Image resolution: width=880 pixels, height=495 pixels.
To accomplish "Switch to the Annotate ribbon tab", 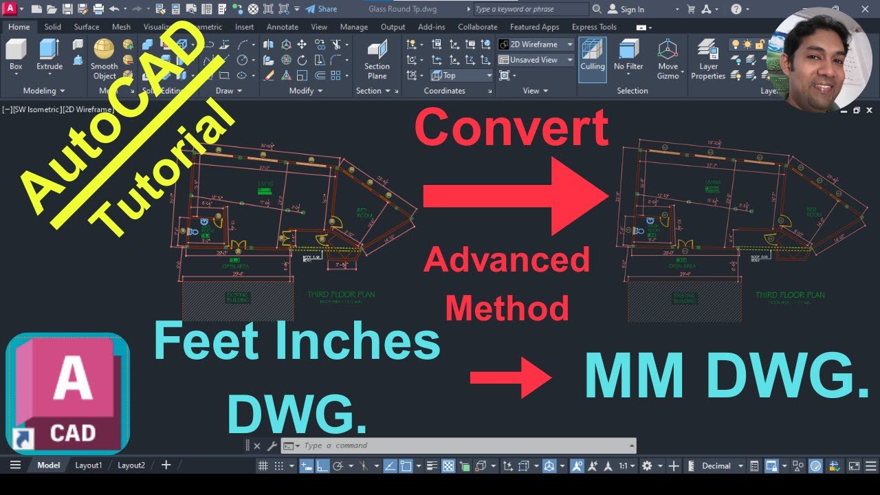I will click(283, 27).
